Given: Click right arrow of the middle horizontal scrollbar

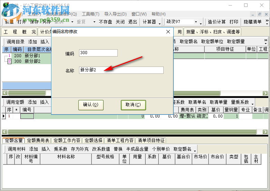Looking at the screenshot, I should 265,132.
